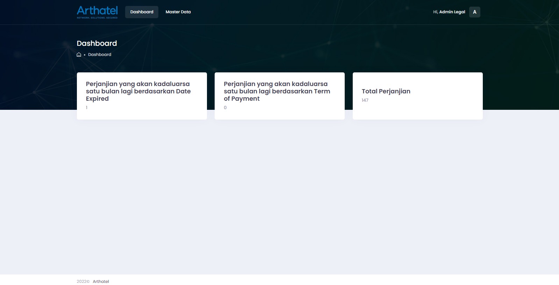Select the large Dashboard page heading
This screenshot has height=285, width=559.
click(97, 43)
